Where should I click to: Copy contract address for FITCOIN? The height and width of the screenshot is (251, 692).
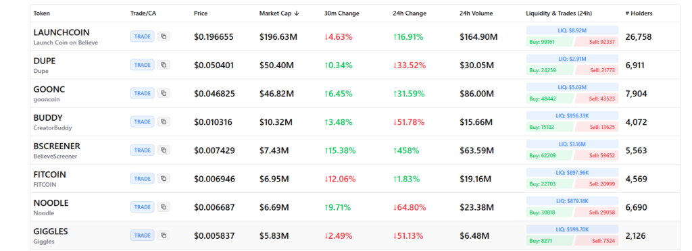click(x=164, y=178)
